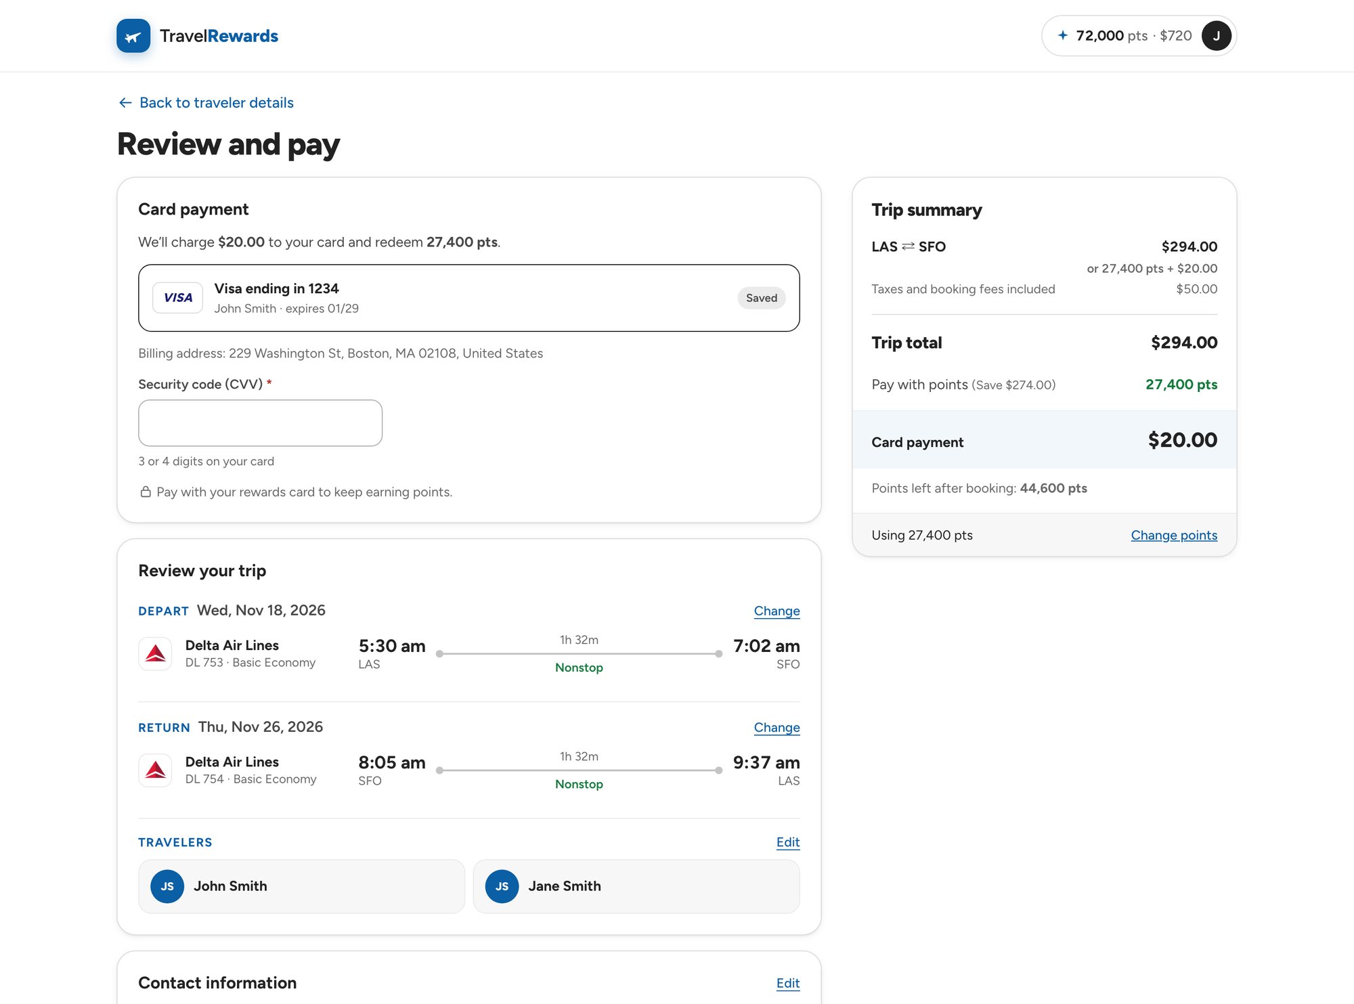Click the Nonstop label for the departing flight
Screen dimensions: 1354x1004
coord(579,668)
